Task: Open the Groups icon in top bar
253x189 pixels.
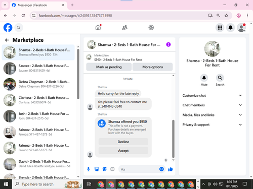Action: click(x=151, y=28)
